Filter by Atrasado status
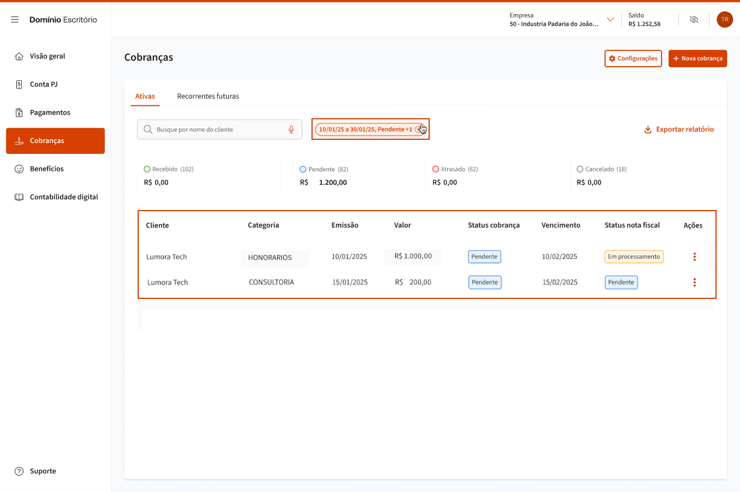Image resolution: width=740 pixels, height=492 pixels. (455, 169)
